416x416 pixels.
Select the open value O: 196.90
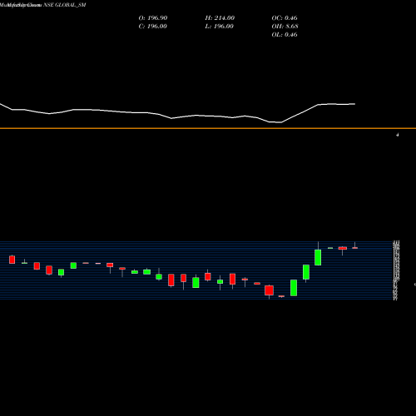click(x=153, y=18)
